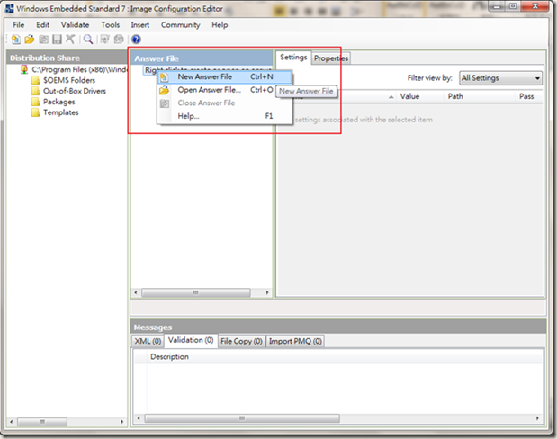Click the Messages pane horizontal scrollbar thumb
Image resolution: width=557 pixels, height=439 pixels.
click(242, 418)
